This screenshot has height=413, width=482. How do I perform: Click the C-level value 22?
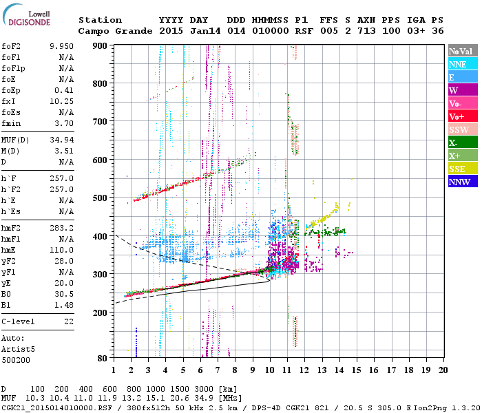click(x=69, y=321)
